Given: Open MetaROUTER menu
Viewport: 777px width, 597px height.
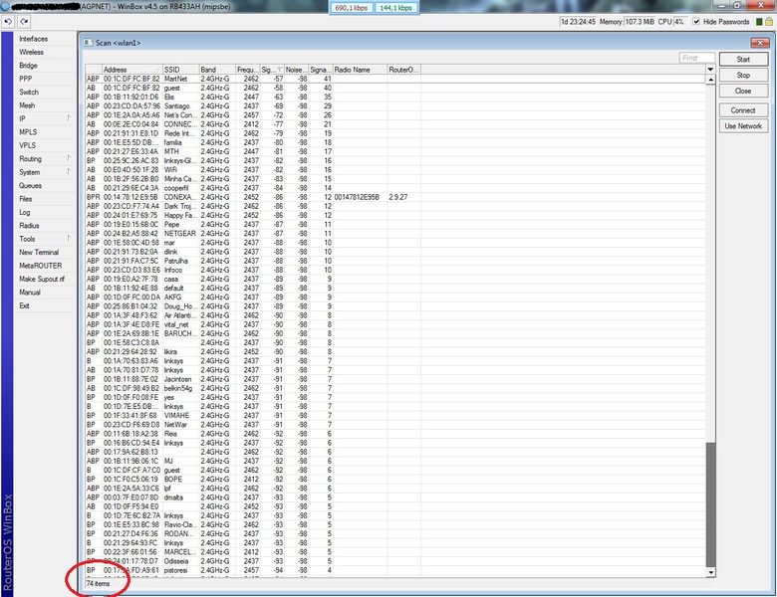Looking at the screenshot, I should [41, 266].
